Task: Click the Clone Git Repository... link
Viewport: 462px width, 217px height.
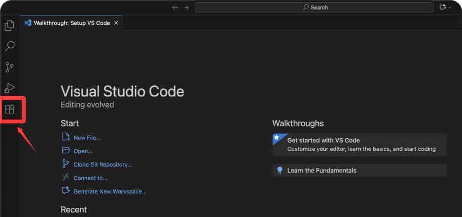Action: [103, 164]
